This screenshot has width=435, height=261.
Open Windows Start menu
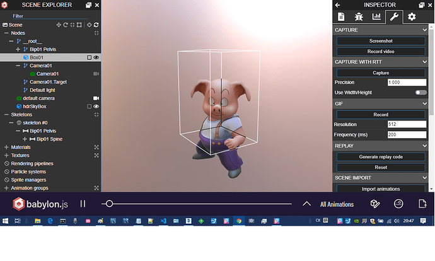[x=5, y=221]
